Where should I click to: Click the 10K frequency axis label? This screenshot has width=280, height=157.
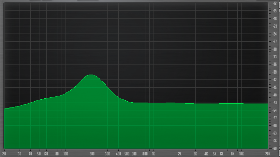pos(241,154)
